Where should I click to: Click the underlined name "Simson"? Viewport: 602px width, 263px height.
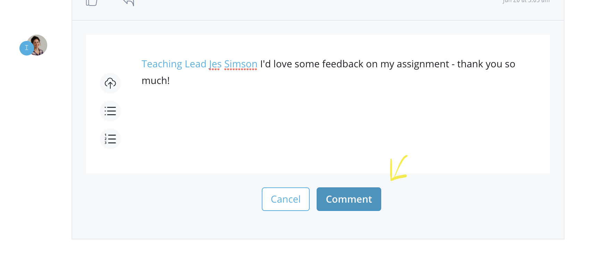(x=241, y=64)
